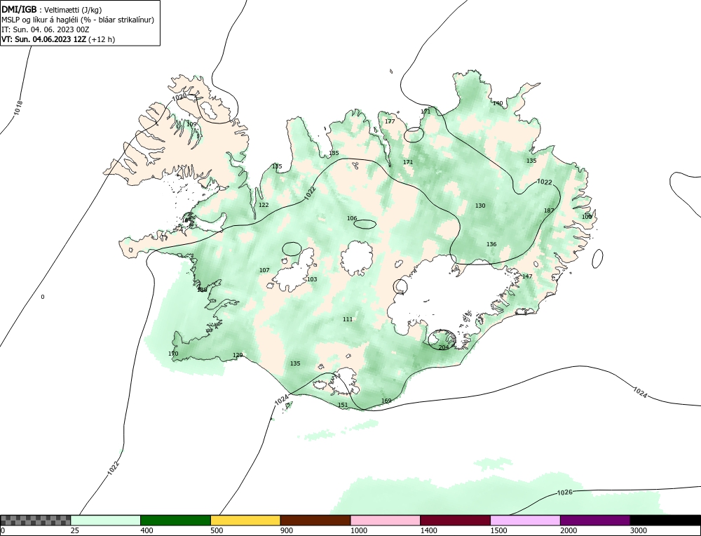Click the CAPE value 103
This screenshot has width=701, height=536.
pyautogui.click(x=312, y=279)
